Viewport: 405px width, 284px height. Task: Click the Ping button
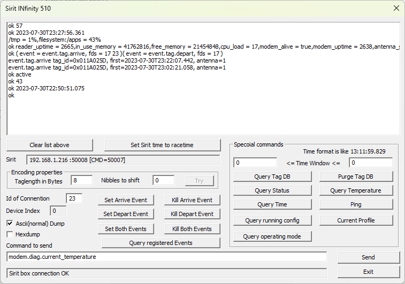coord(356,204)
